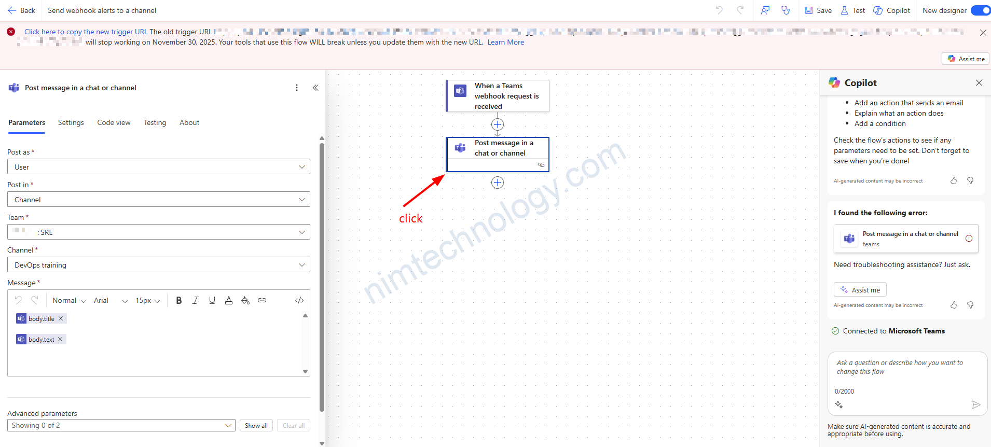Viewport: 991px width, 447px height.
Task: Expand the Post as dropdown
Action: [159, 167]
